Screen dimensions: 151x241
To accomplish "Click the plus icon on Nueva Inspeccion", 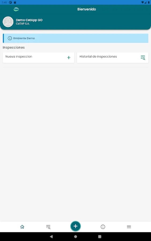I will pos(69,58).
